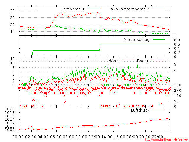Click the 180 wind direction axis value
Viewport: 189px width, 142px height.
click(177, 96)
